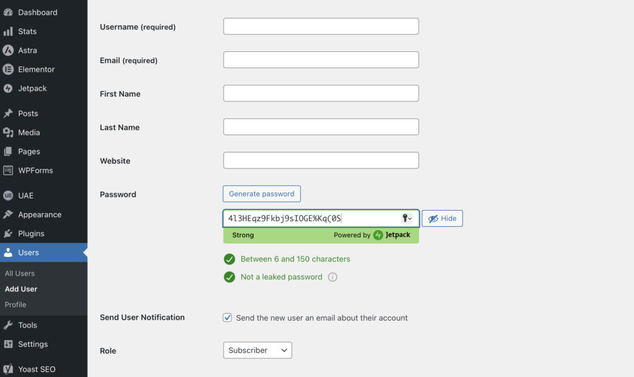Click inside the Username field
The width and height of the screenshot is (634, 377).
point(320,26)
